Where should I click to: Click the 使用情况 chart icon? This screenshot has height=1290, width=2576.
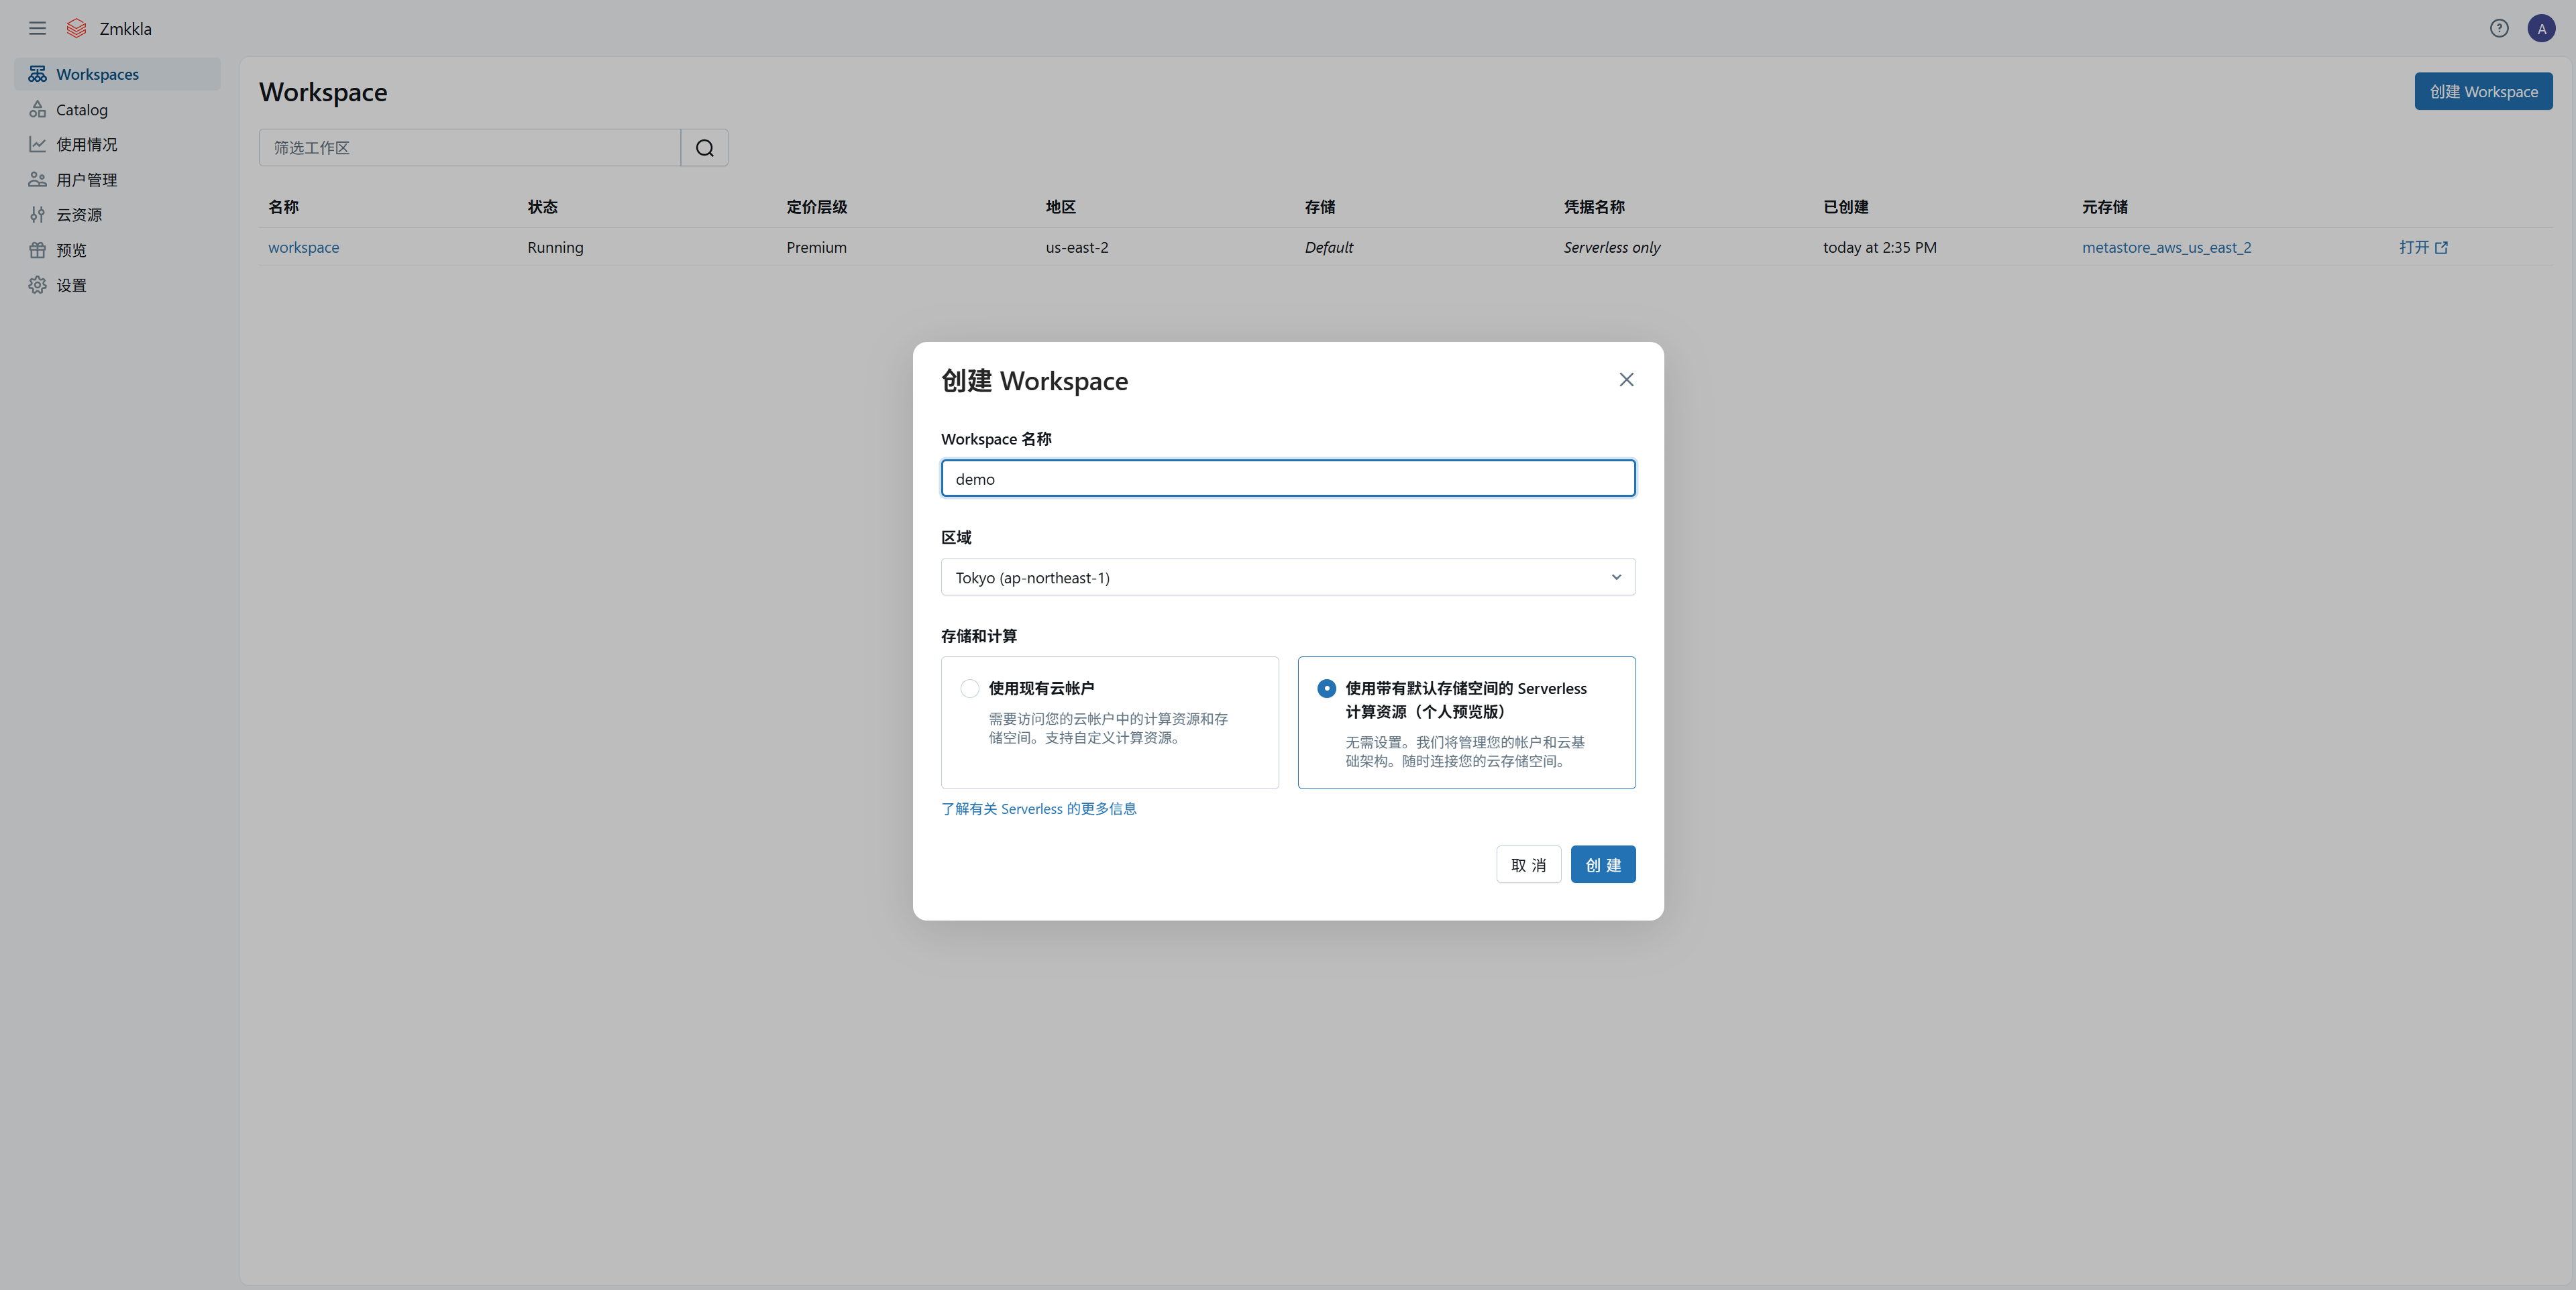pyautogui.click(x=37, y=144)
